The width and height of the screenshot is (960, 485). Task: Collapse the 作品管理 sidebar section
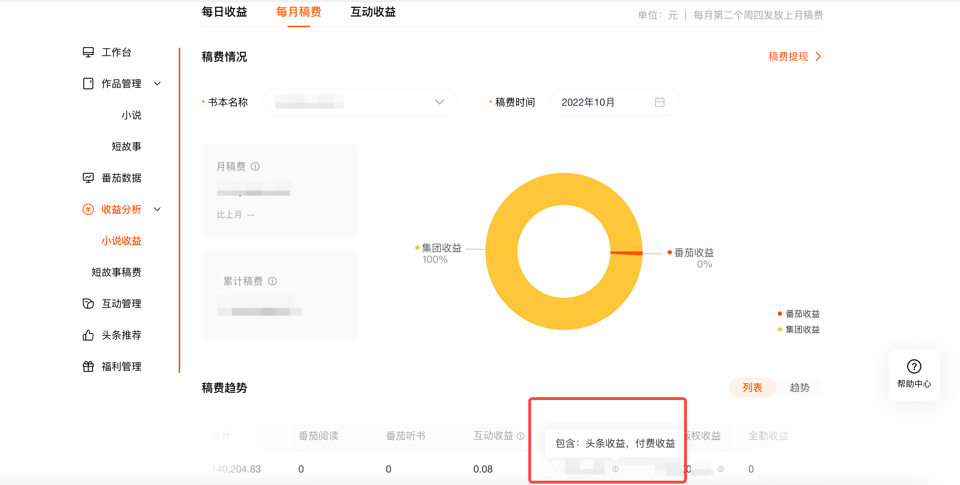157,84
